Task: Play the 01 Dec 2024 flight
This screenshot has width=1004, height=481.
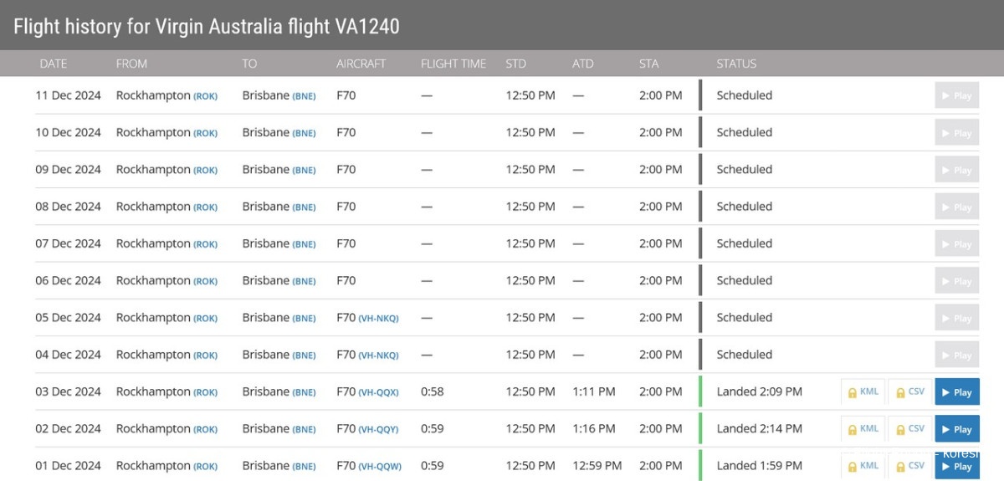Action: pyautogui.click(x=957, y=466)
